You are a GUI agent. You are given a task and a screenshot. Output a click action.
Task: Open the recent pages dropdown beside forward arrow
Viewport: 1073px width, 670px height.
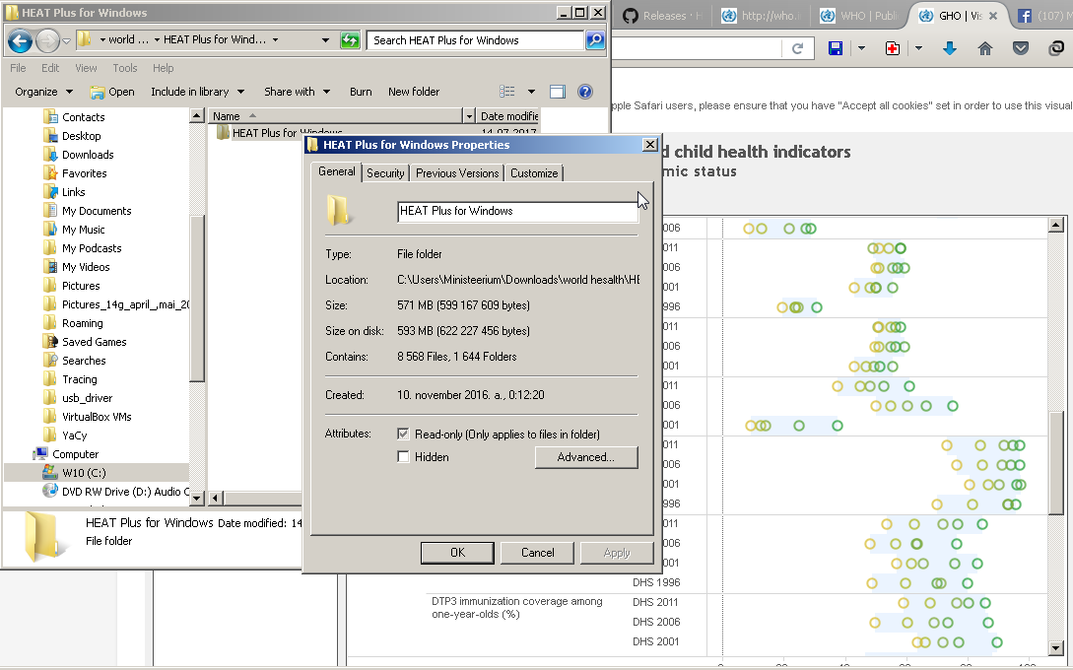66,41
